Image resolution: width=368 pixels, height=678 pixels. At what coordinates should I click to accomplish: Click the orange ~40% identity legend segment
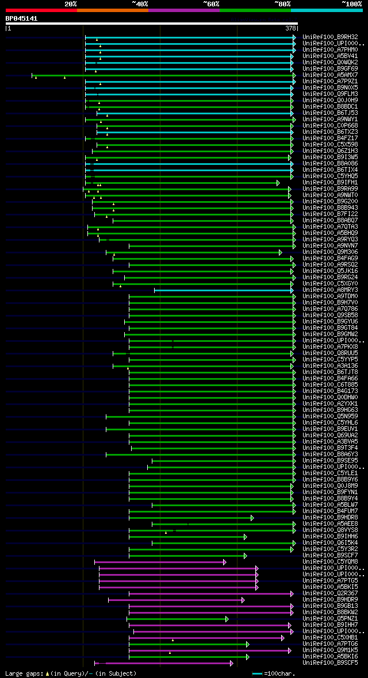[x=113, y=10]
